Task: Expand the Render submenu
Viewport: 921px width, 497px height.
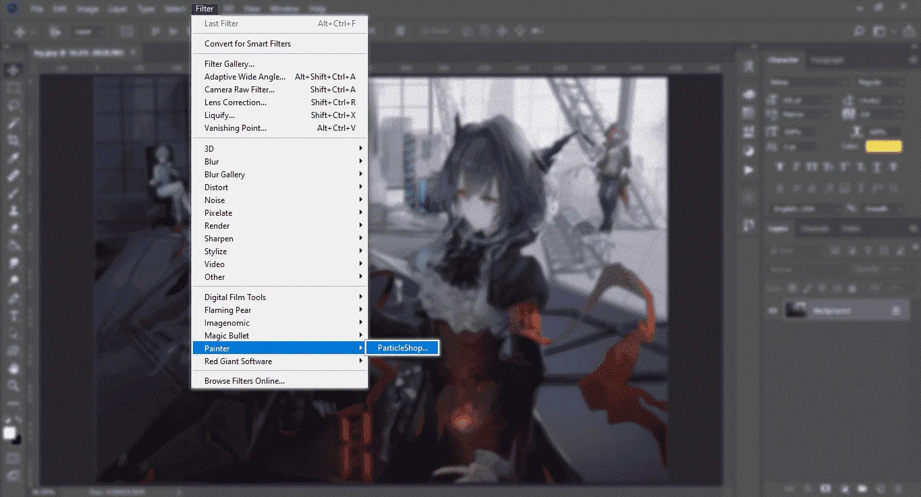Action: 280,226
